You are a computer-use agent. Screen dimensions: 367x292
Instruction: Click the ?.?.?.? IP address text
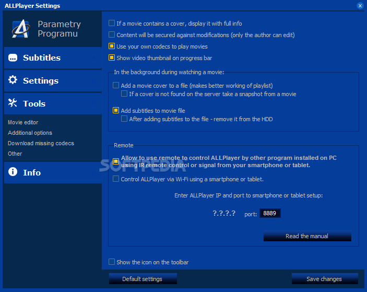[224, 213]
